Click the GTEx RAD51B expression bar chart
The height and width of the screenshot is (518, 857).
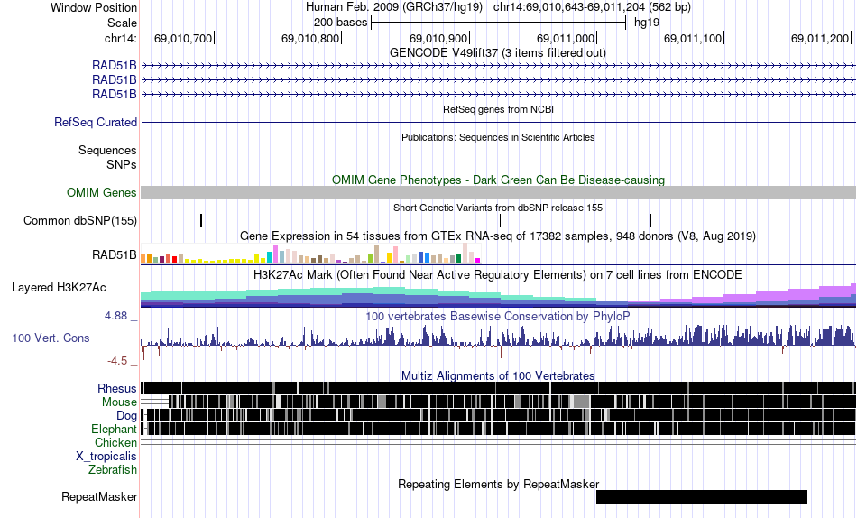point(310,254)
